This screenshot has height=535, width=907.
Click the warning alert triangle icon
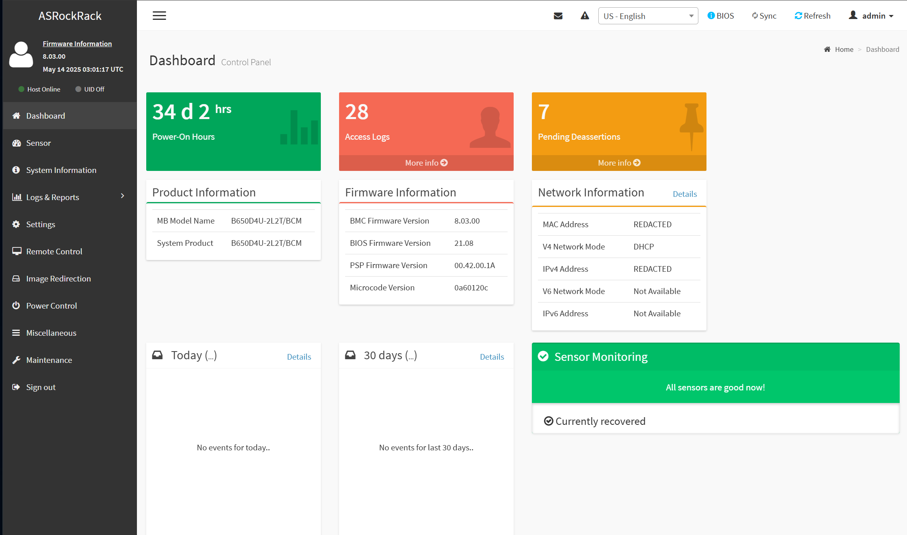[585, 16]
